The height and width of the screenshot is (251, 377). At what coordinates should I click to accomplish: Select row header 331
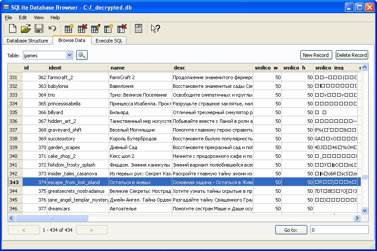tap(15, 77)
